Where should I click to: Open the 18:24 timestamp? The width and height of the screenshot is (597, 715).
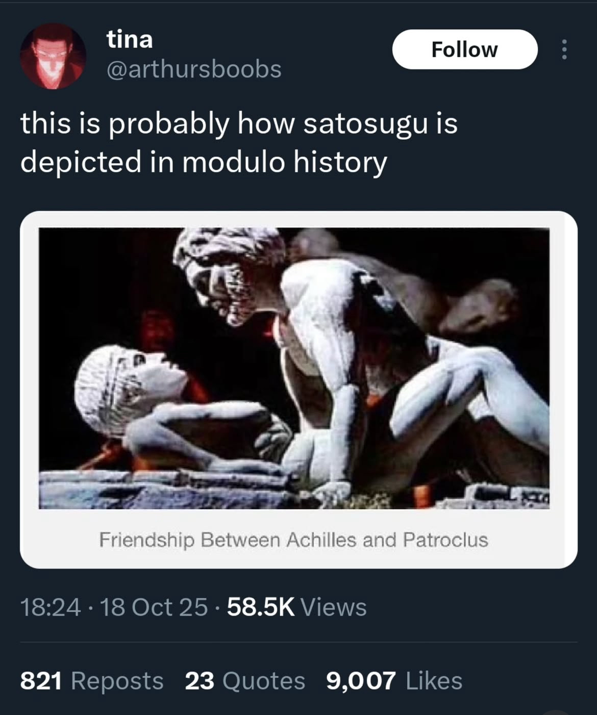[x=51, y=607]
